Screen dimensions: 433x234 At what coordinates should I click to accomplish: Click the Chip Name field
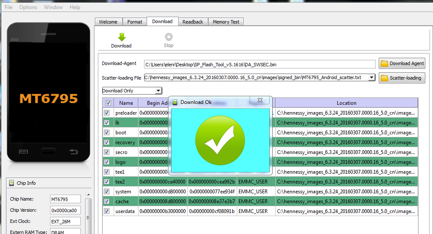pyautogui.click(x=65, y=199)
